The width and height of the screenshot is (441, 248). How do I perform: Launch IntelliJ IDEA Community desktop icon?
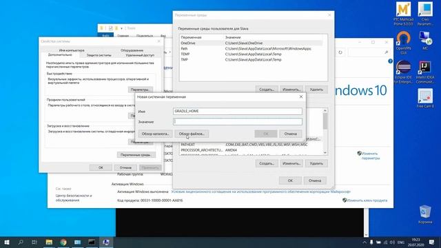click(x=425, y=72)
